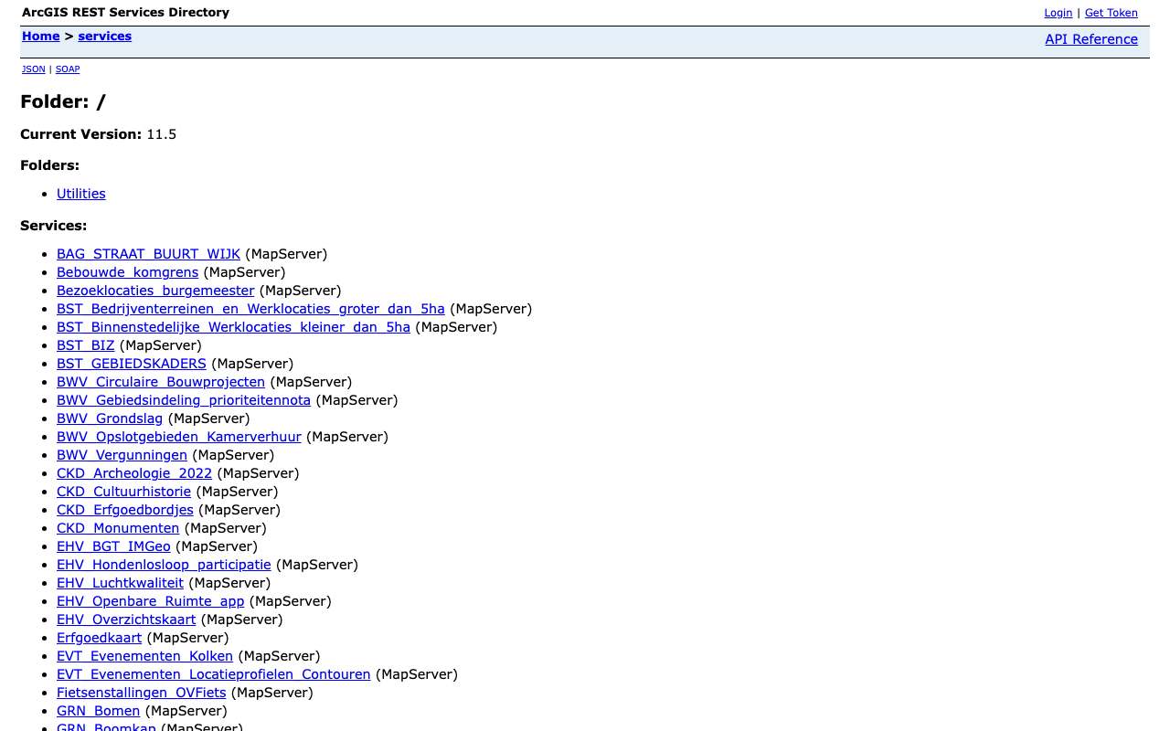Image resolution: width=1170 pixels, height=731 pixels.
Task: Open the EHV_BGT_IMGeo service
Action: [x=113, y=546]
